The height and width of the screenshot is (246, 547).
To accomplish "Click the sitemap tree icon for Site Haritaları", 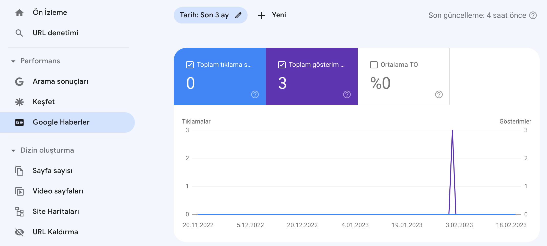I will [19, 212].
